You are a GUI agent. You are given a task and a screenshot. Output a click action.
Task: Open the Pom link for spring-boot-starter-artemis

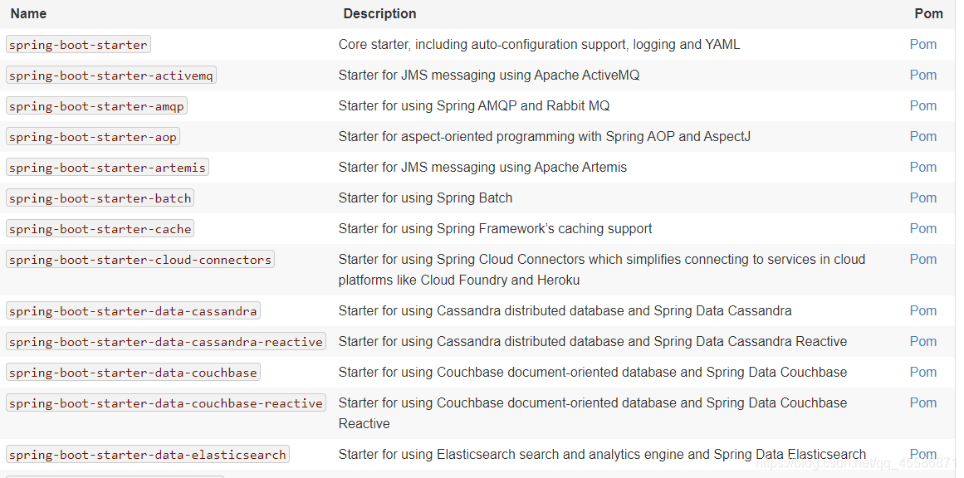(x=922, y=168)
